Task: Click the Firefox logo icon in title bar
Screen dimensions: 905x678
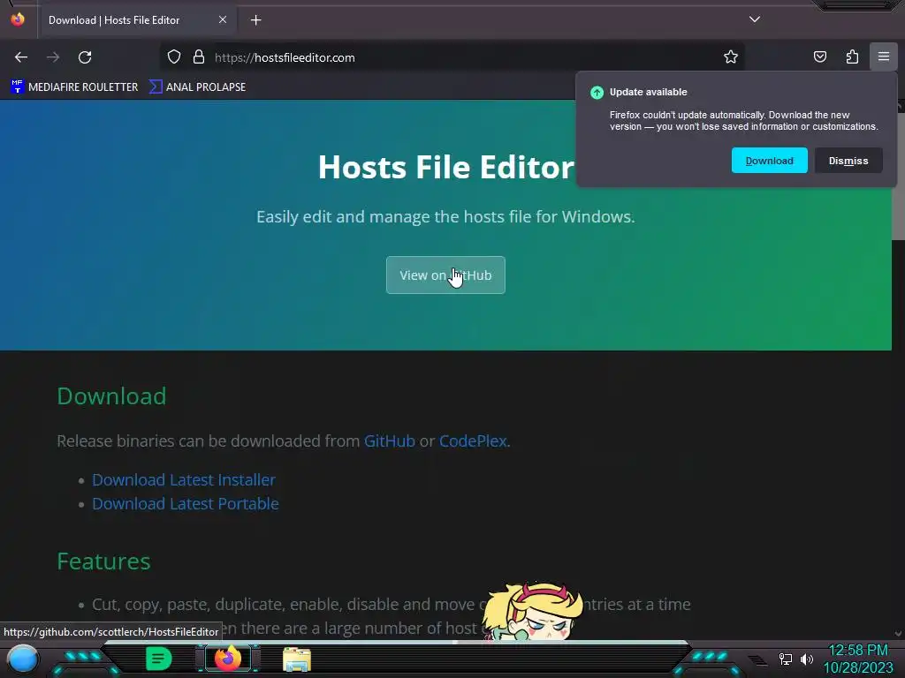Action: tap(18, 19)
